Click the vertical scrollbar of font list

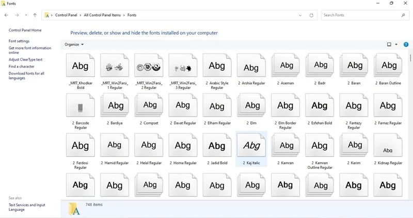(x=410, y=57)
